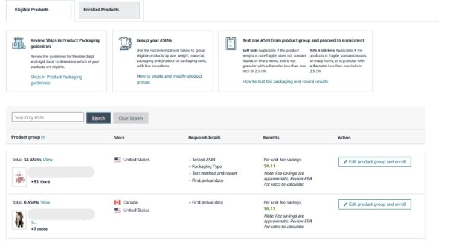Click the truncated S... product title link

click(34, 222)
